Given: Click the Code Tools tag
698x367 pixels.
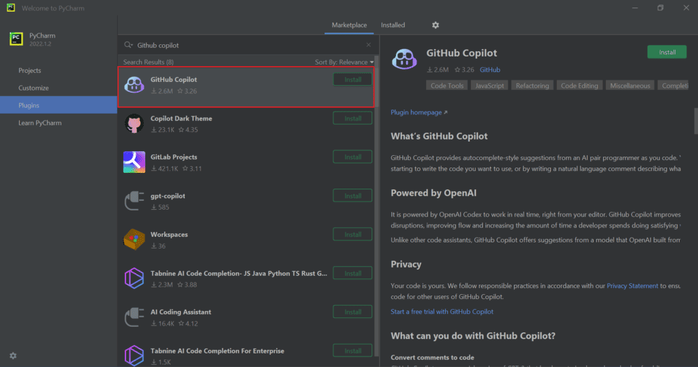Looking at the screenshot, I should click(447, 85).
